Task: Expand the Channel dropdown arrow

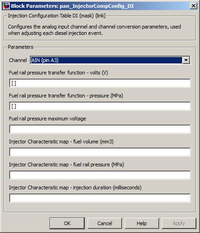Action: coord(186,60)
